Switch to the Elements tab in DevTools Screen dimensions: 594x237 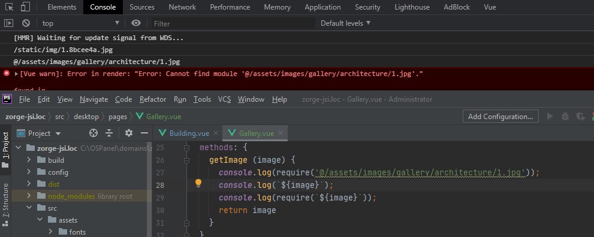point(62,7)
